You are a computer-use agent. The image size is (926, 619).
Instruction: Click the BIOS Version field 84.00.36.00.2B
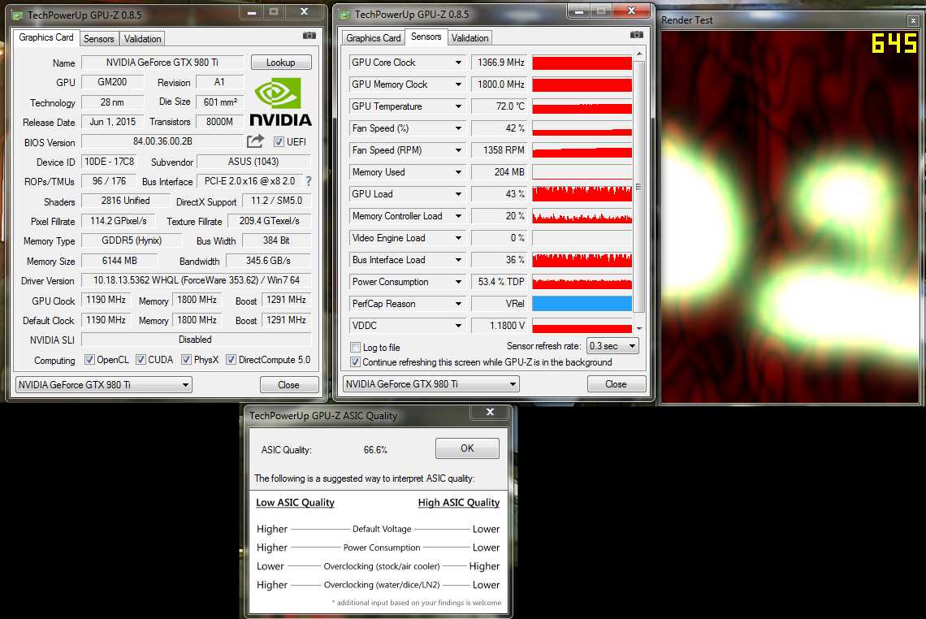click(162, 141)
